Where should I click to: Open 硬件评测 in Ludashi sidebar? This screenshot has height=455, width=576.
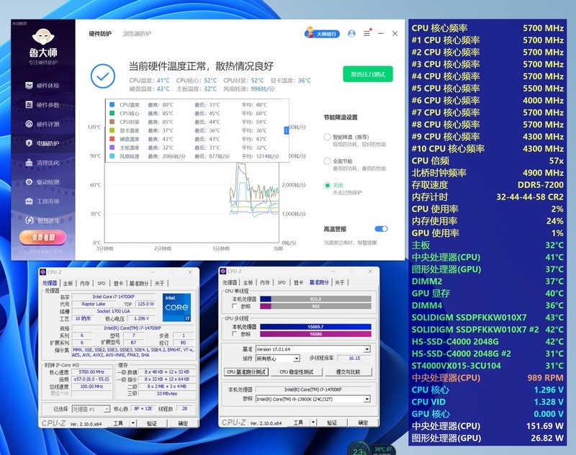[x=42, y=124]
